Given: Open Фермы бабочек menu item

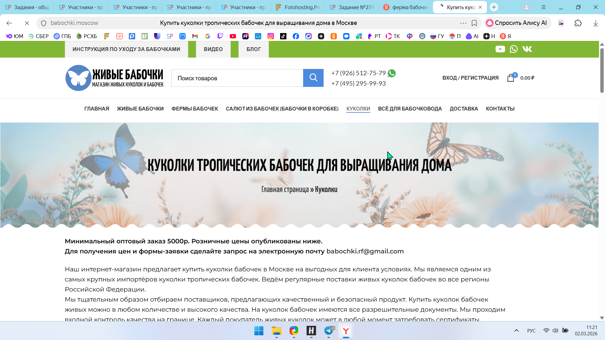Looking at the screenshot, I should click(194, 109).
